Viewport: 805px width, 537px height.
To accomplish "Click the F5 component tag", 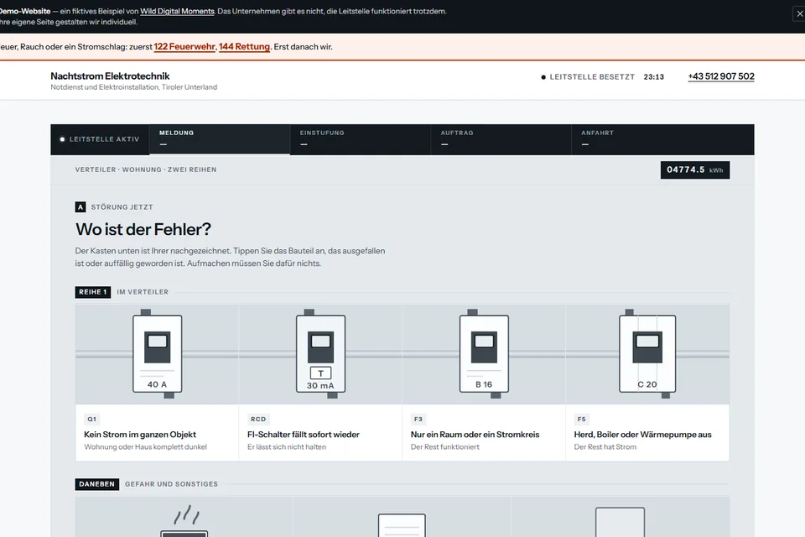I will [x=581, y=420].
